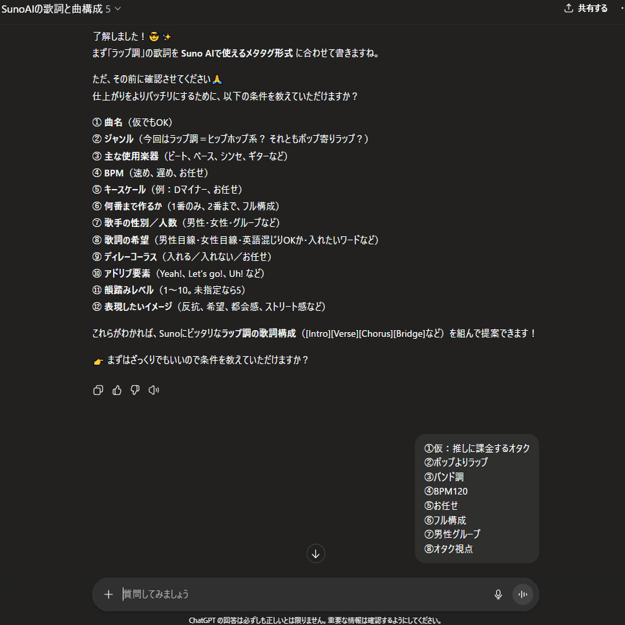
Task: Focus the 質問してみましょう message input field
Action: (303, 594)
